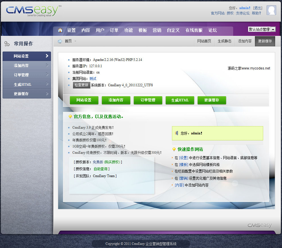This screenshot has width=282, height=248.
Task: Open the 在线客服 menu
Action: tap(194, 30)
